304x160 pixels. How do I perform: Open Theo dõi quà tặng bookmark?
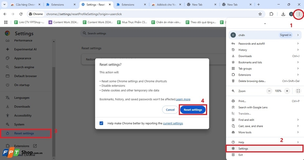pyautogui.click(x=201, y=22)
